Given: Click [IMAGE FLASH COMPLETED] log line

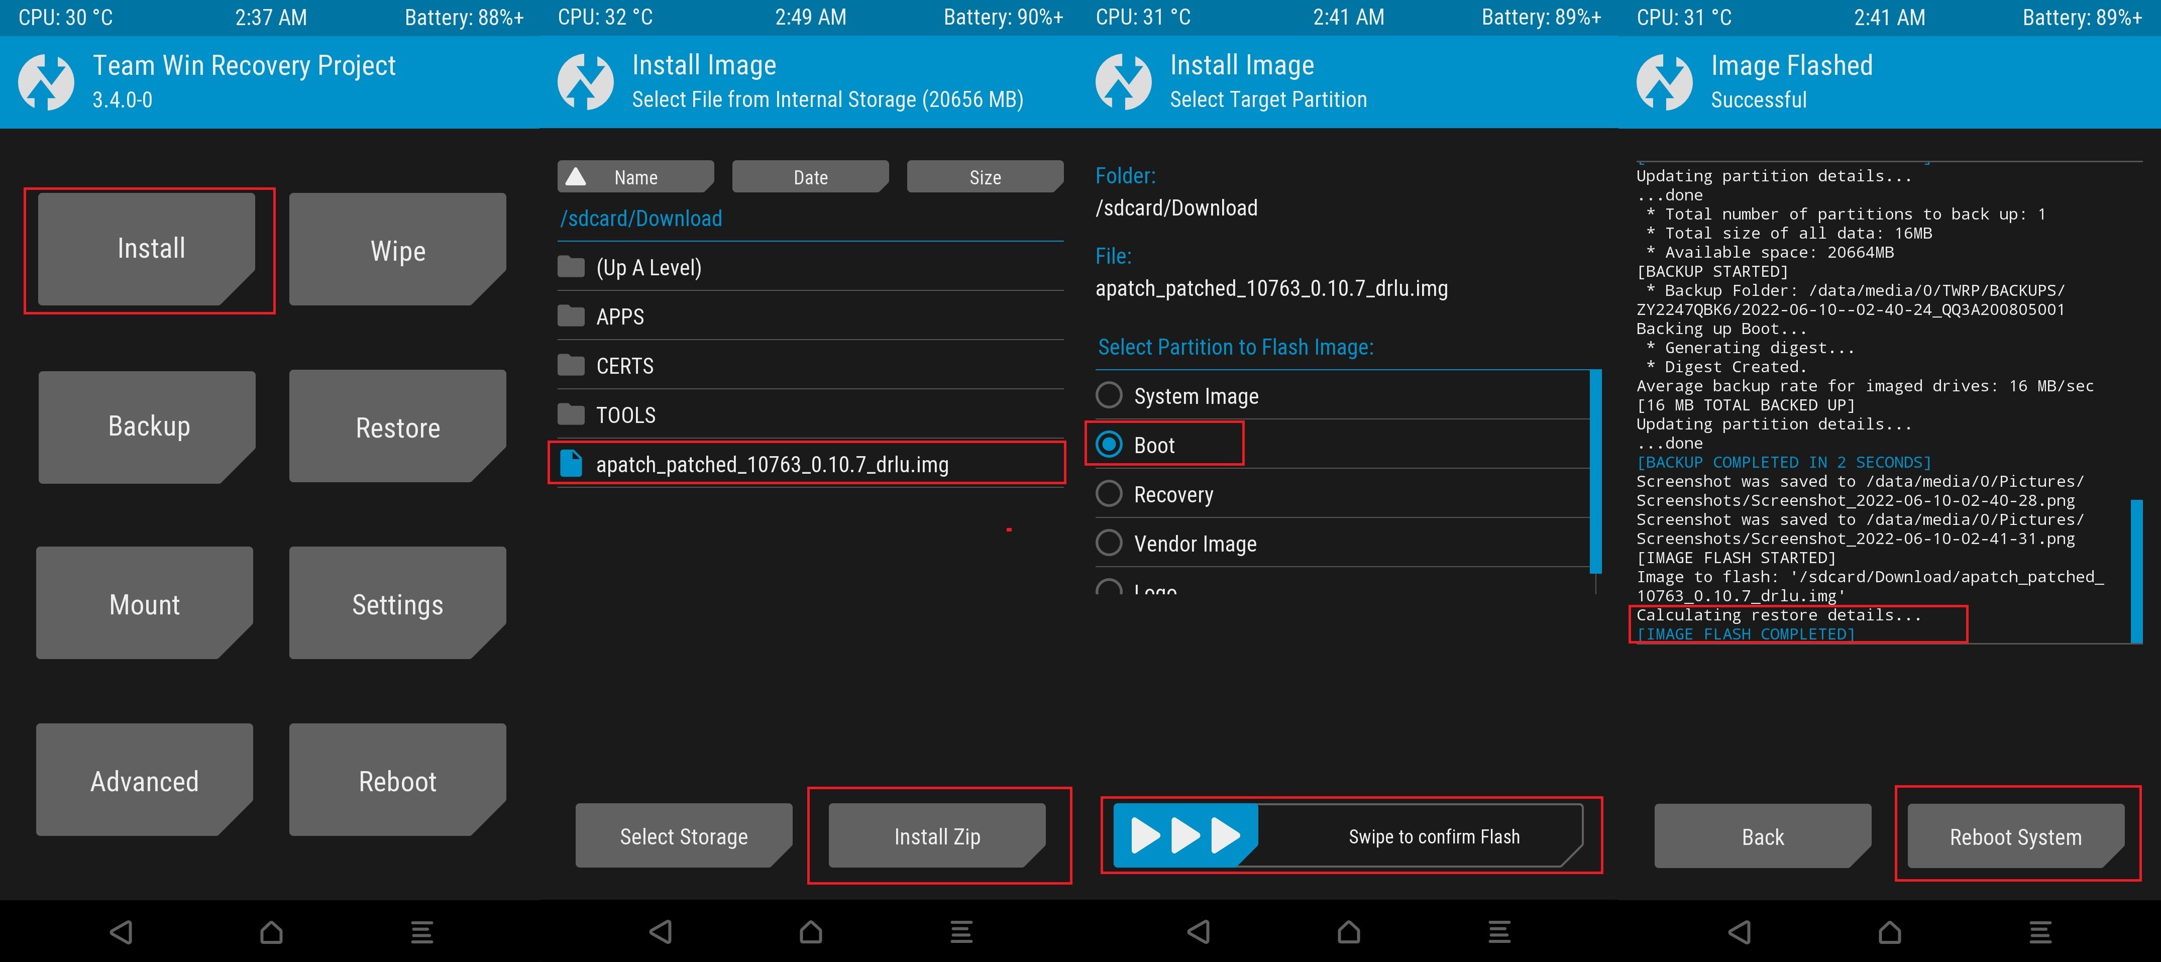Looking at the screenshot, I should click(x=1745, y=634).
